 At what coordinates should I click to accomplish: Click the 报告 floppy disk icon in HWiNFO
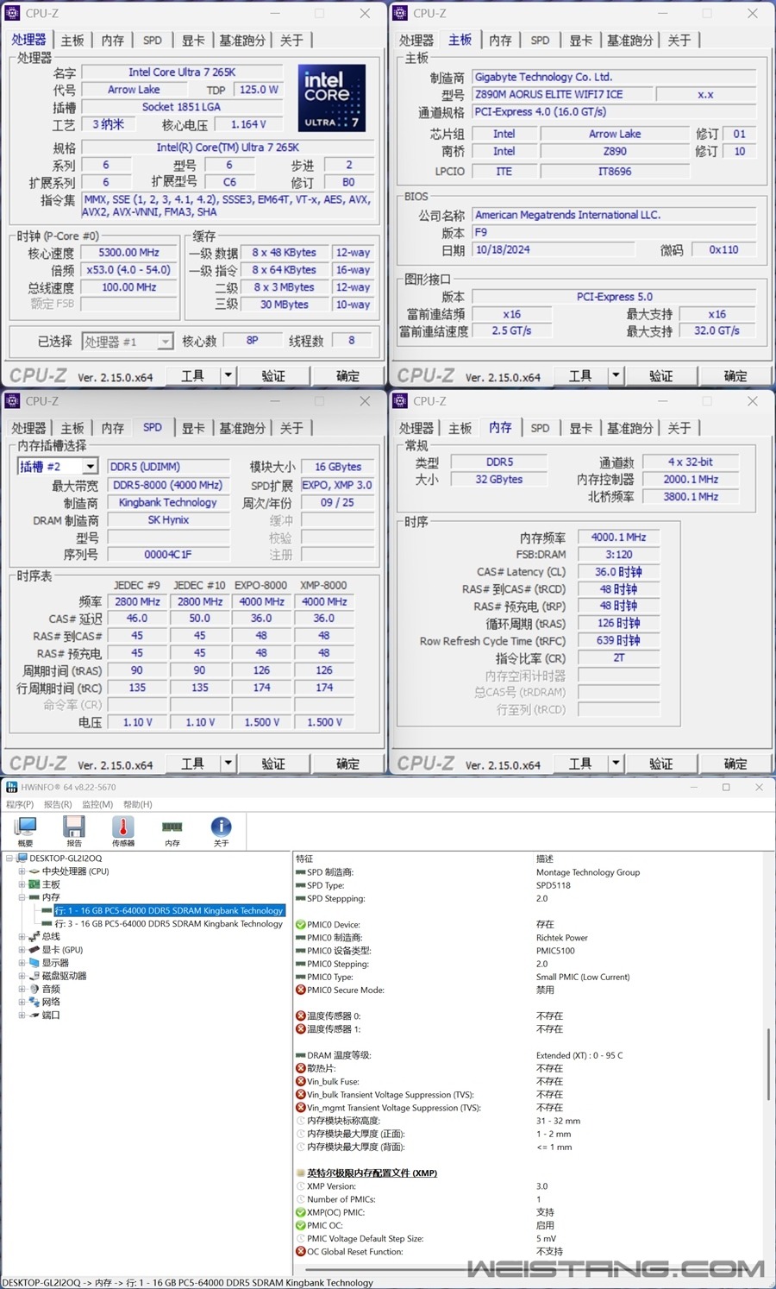(x=74, y=827)
